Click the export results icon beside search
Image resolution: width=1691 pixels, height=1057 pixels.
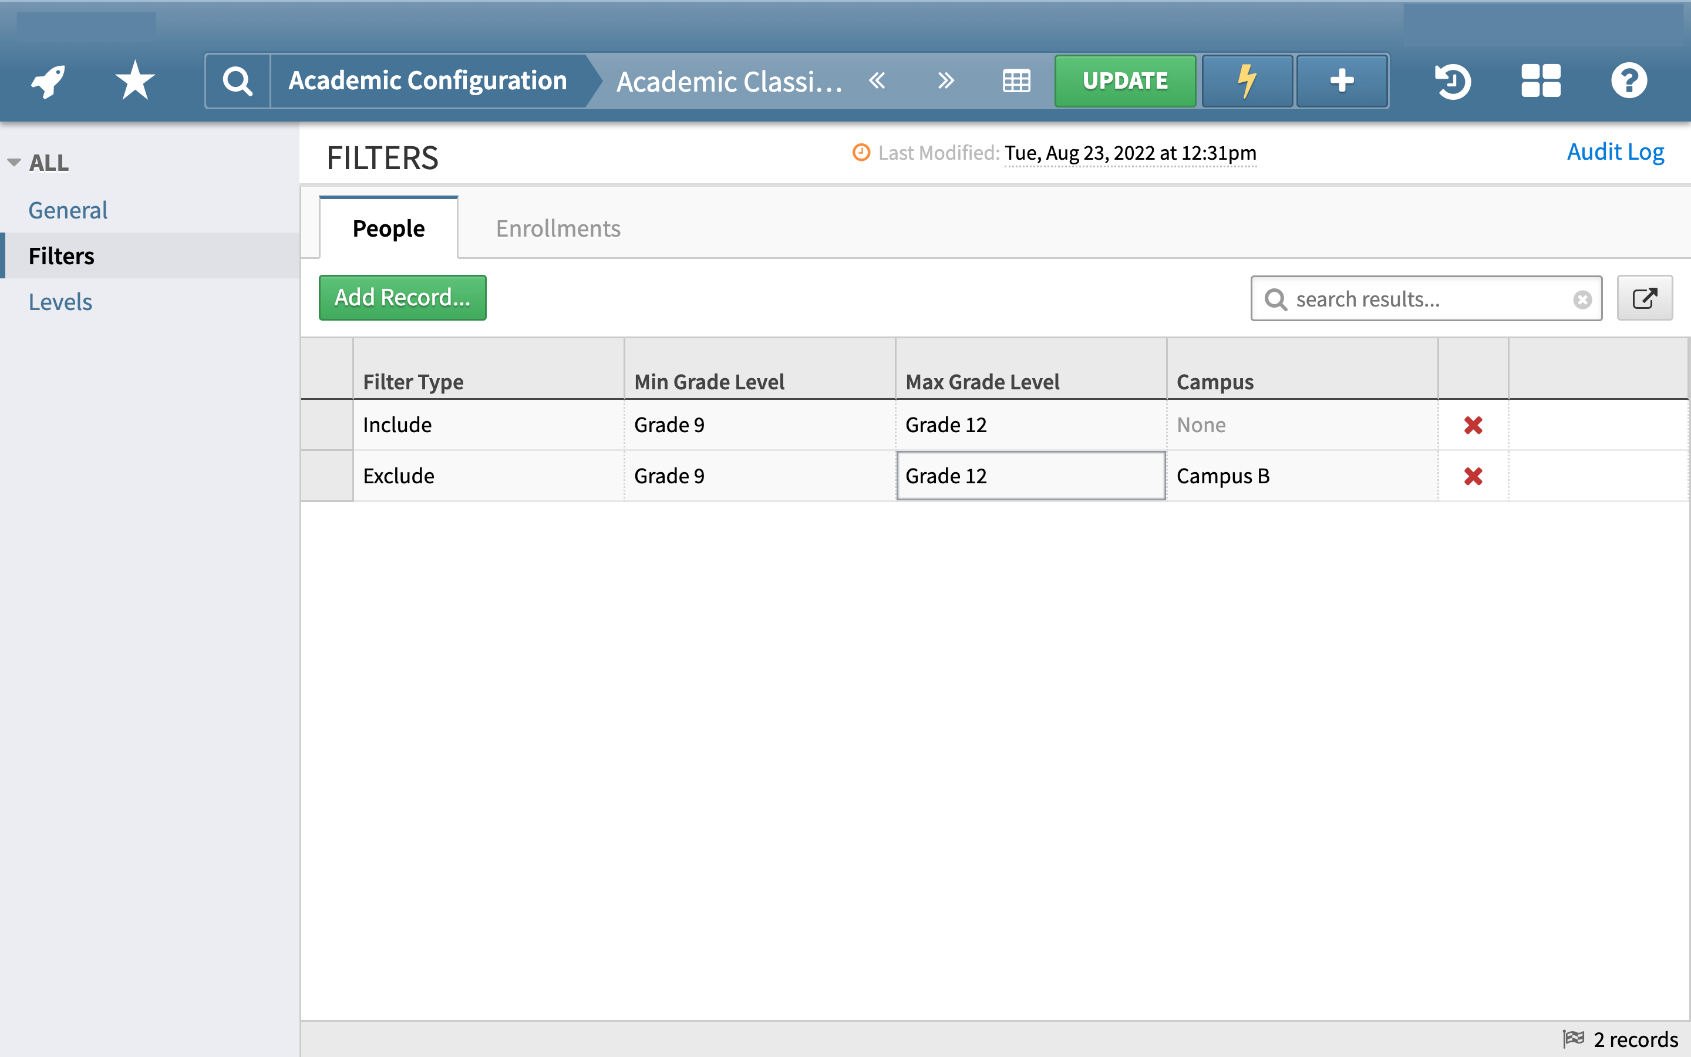coord(1645,298)
